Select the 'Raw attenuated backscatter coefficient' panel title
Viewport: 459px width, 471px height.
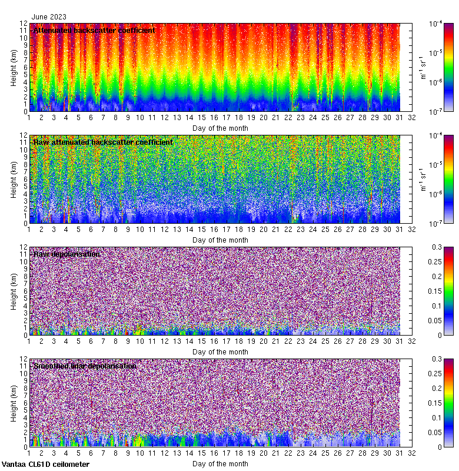point(103,142)
